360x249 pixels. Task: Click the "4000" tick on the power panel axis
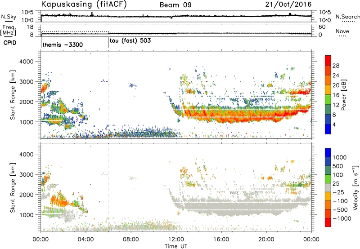pyautogui.click(x=26, y=62)
